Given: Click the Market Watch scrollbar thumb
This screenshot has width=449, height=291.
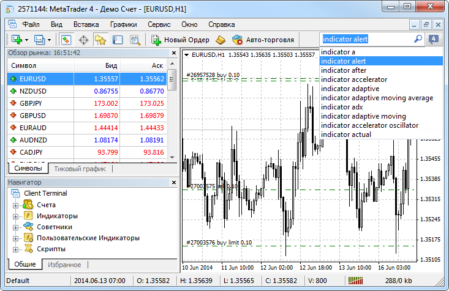Looking at the screenshot, I should click(x=172, y=79).
